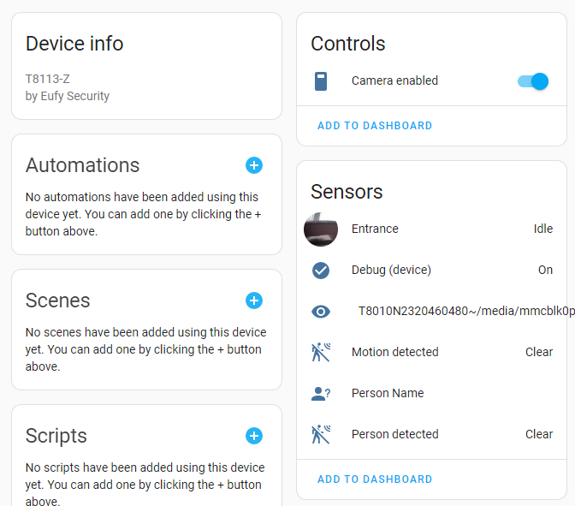This screenshot has width=575, height=506.
Task: Click the plus icon next to Scenes
Action: [254, 301]
